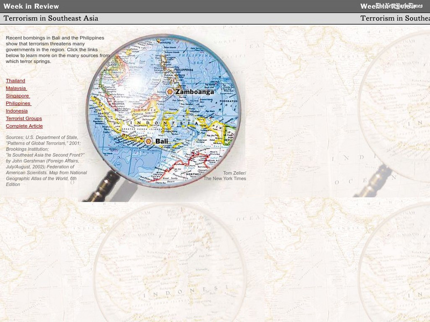430x322 pixels.
Task: Open the Malaysia link
Action: (x=16, y=88)
